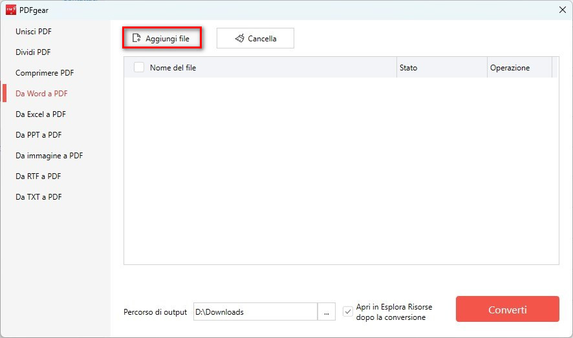
Task: Click the Stato column header
Action: 408,67
